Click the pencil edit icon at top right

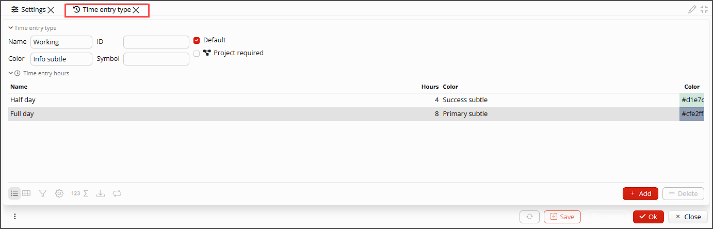click(692, 9)
